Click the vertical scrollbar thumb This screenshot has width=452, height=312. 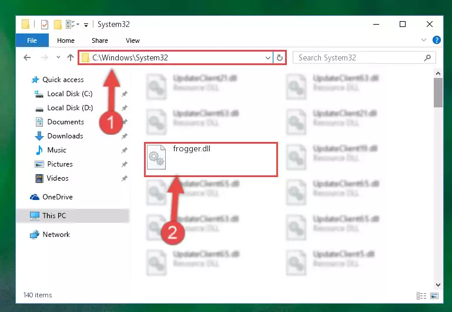point(438,93)
